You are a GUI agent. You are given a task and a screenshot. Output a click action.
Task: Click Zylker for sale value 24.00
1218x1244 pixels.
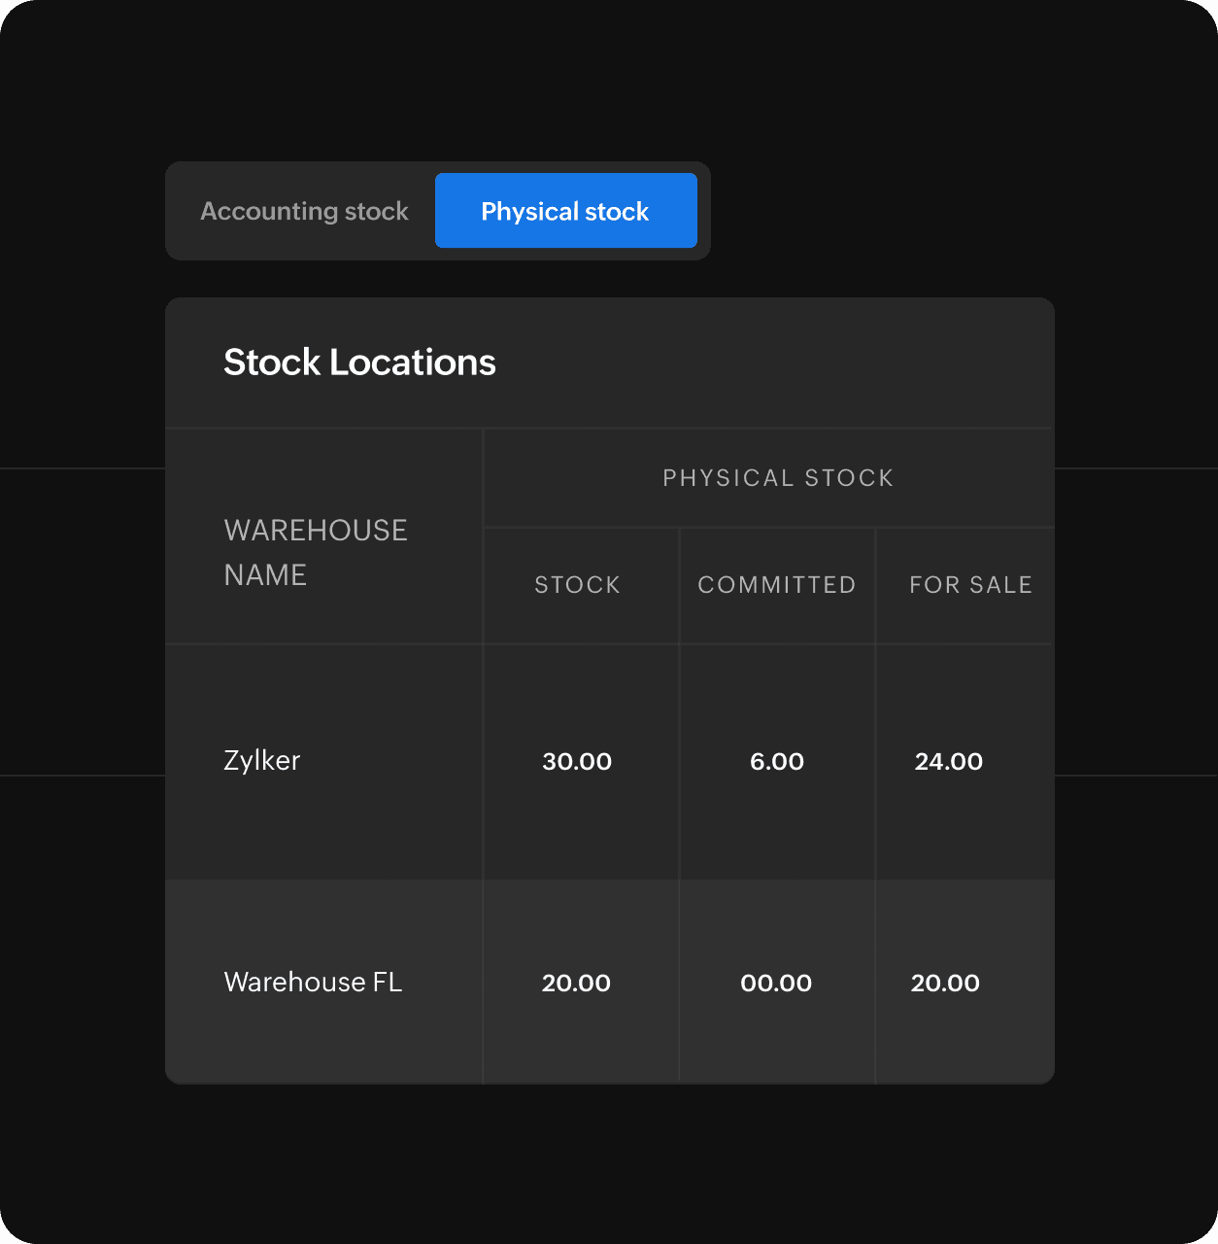(948, 761)
